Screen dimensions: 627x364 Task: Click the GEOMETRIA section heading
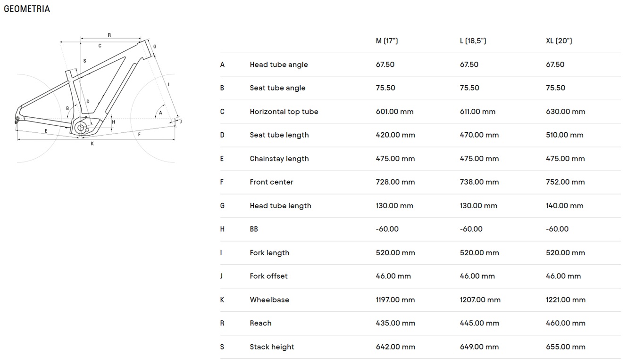pyautogui.click(x=27, y=9)
